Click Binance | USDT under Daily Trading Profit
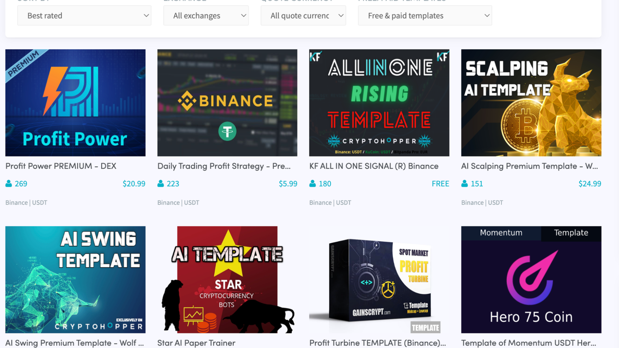 178,203
